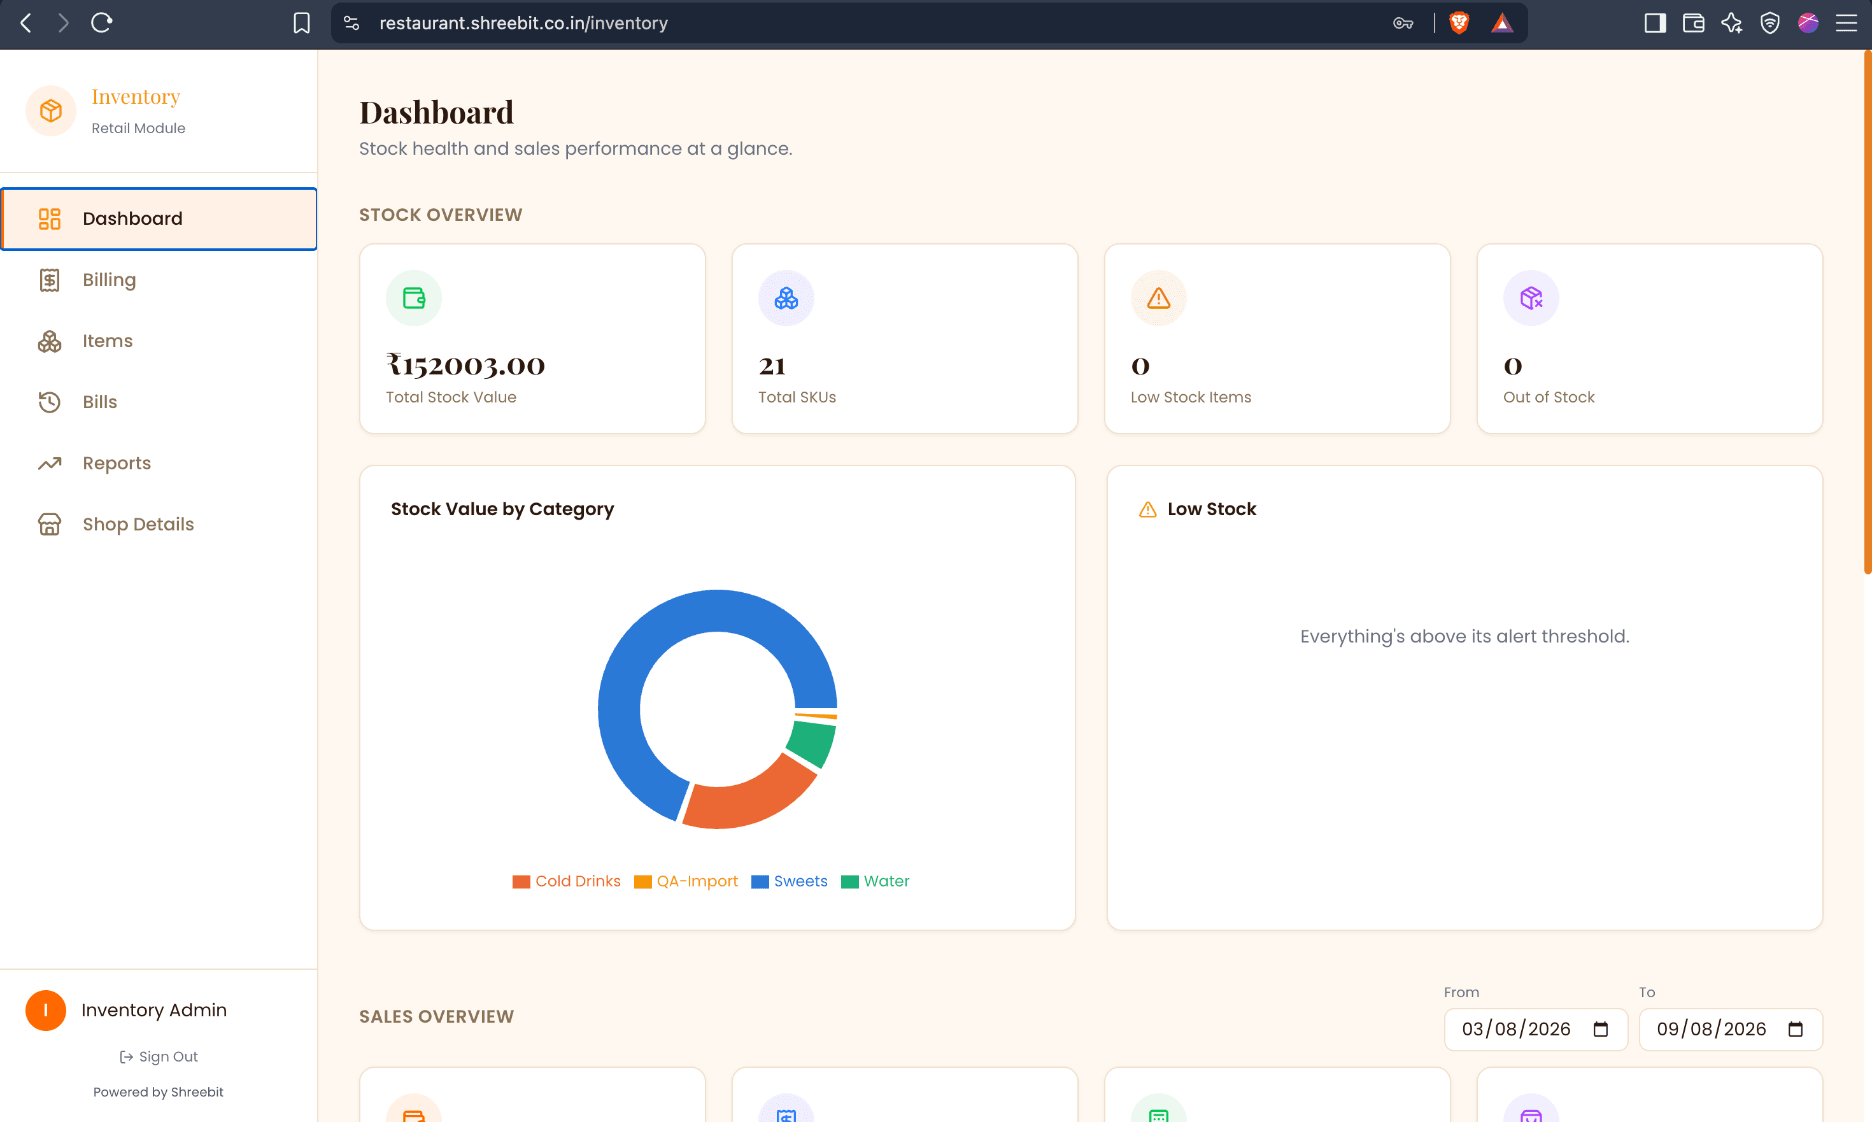Go to Billing in sidebar
Image resolution: width=1872 pixels, height=1122 pixels.
pos(159,280)
